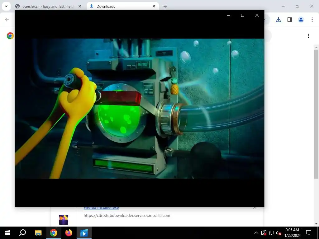Close the transfer.sh tab

[79, 6]
